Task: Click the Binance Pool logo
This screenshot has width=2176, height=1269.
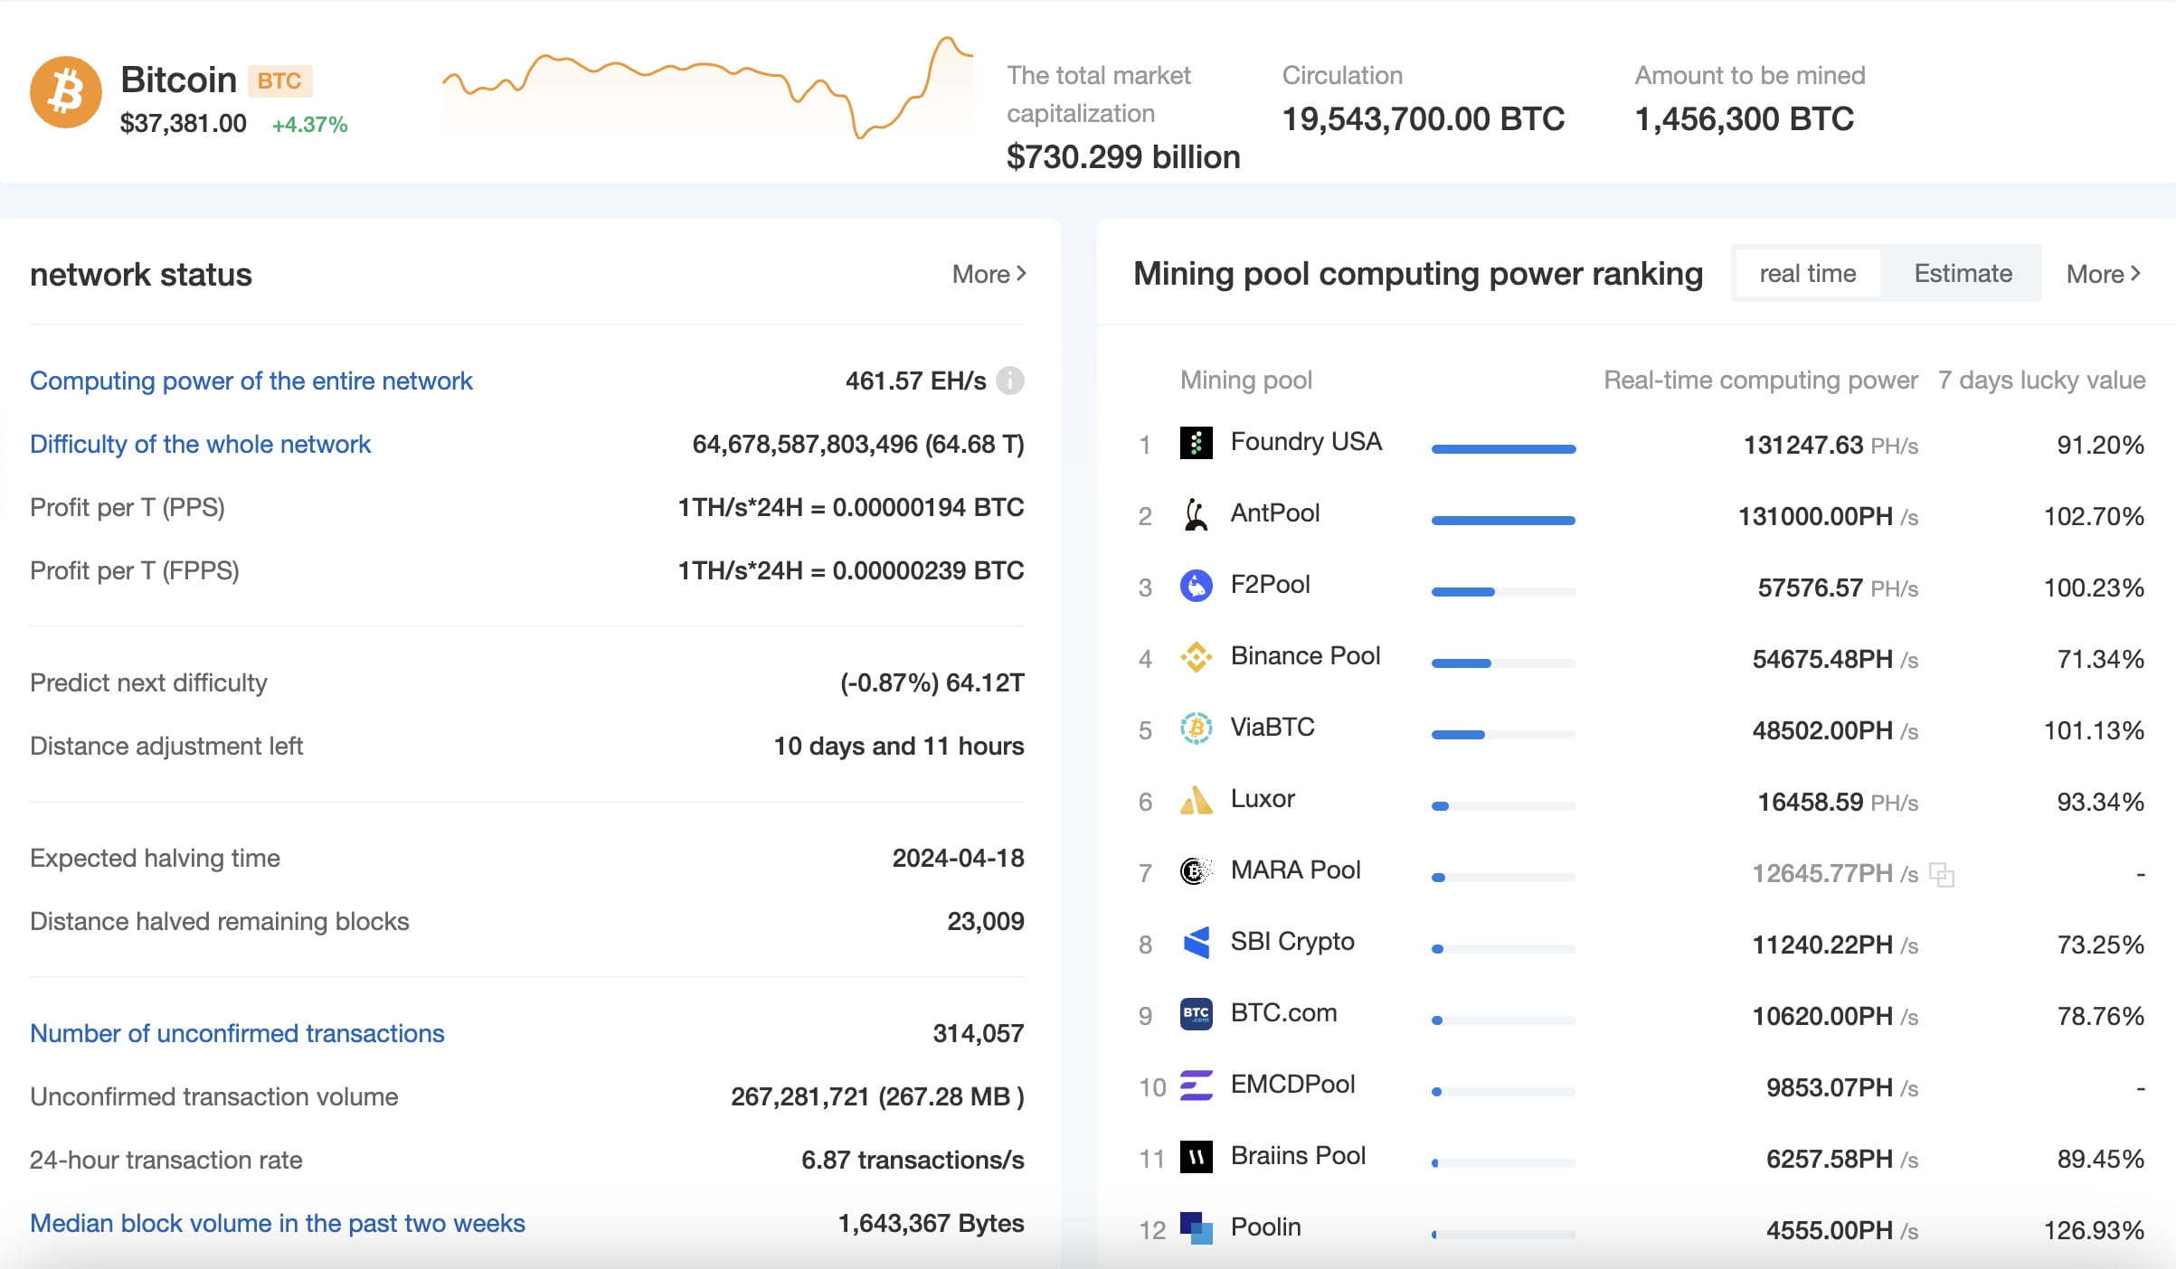Action: point(1196,657)
